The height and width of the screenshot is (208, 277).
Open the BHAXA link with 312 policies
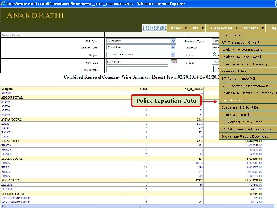(x=6, y=145)
